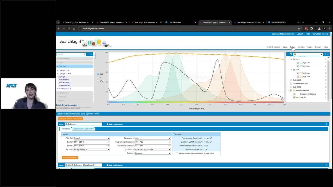Click the name field reading 'Cy5 in Cy3 channel (bleedthrough)'
Viewport: 333px width, 187px height.
[83, 165]
